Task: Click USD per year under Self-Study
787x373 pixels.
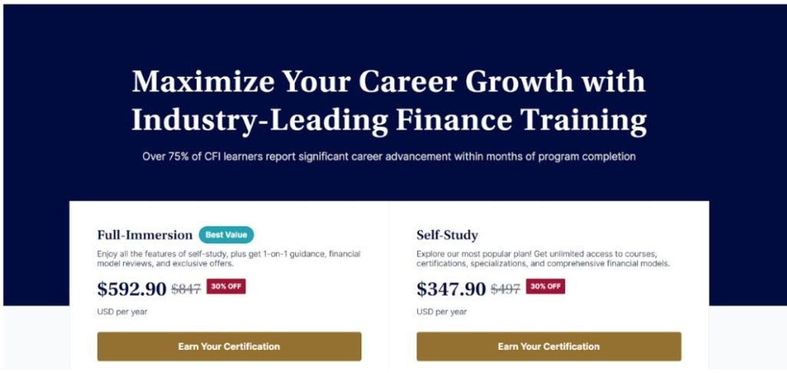Action: (x=441, y=312)
